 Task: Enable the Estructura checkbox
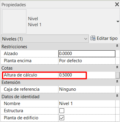click(62, 111)
